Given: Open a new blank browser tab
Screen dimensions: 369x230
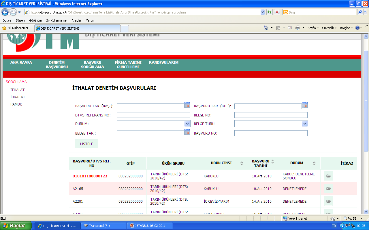Looking at the screenshot, I should 125,28.
